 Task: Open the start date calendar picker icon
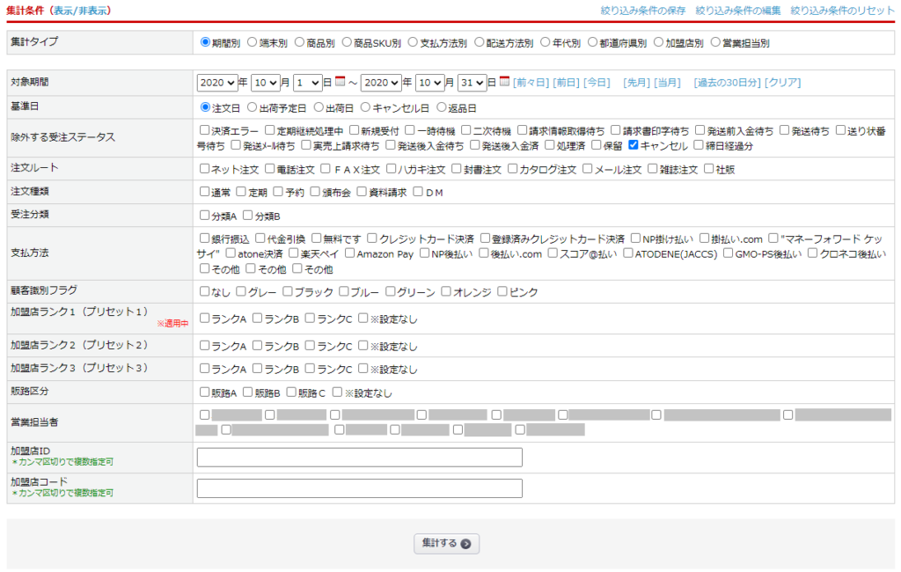pyautogui.click(x=341, y=82)
